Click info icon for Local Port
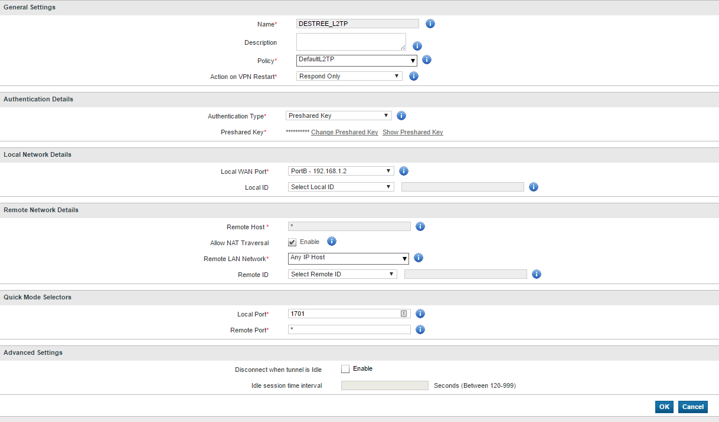Image resolution: width=719 pixels, height=422 pixels. pyautogui.click(x=420, y=314)
